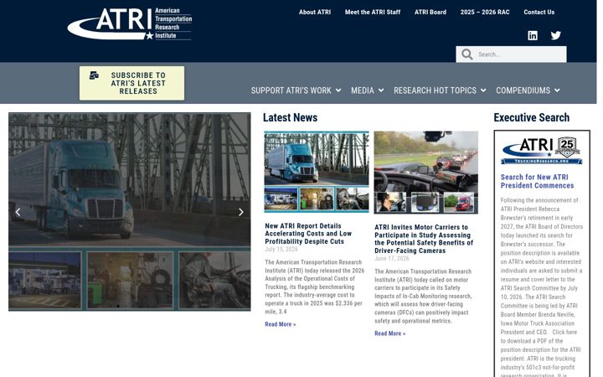Open New ATRI Report Details Accelerating Costs headline
603x377 pixels.
click(x=308, y=234)
